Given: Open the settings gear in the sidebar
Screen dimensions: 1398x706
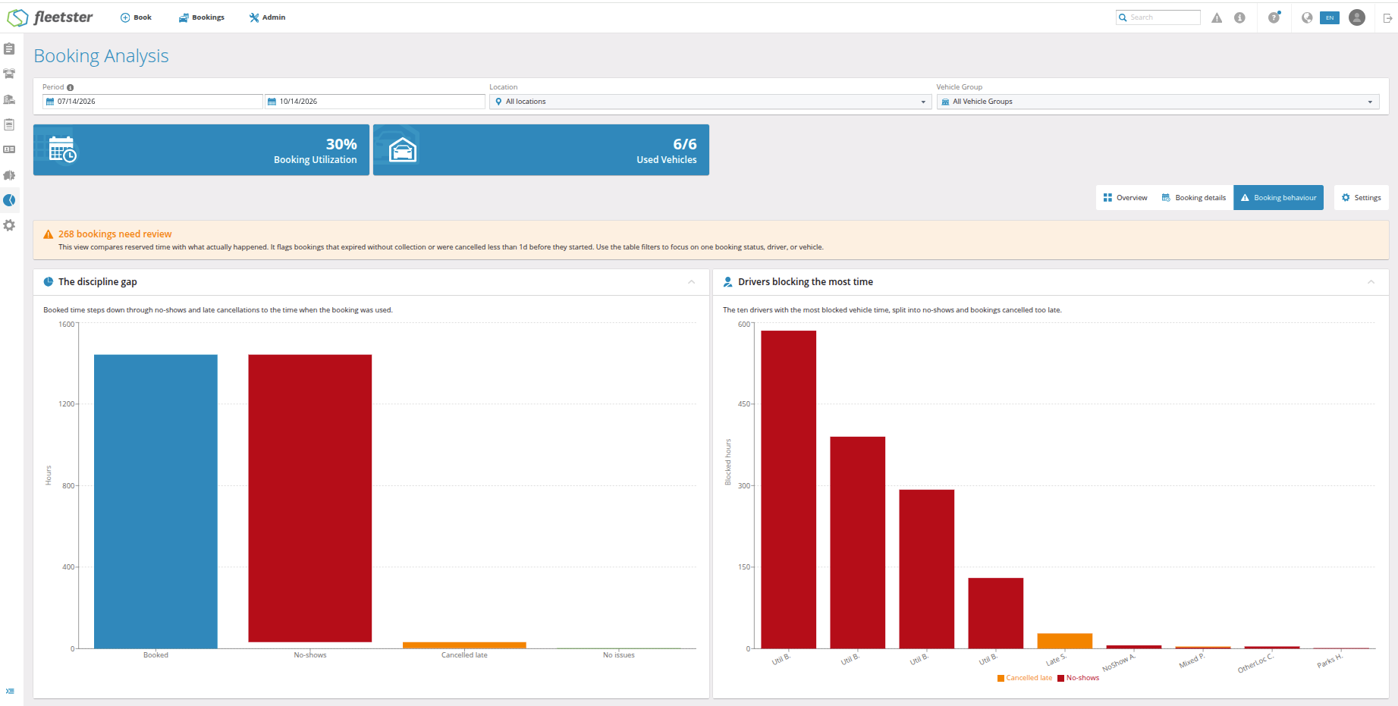Looking at the screenshot, I should click(9, 225).
